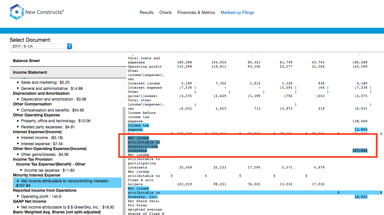Click highlighted 11,802 value in filing
The height and width of the screenshot is (215, 384).
[x=361, y=130]
